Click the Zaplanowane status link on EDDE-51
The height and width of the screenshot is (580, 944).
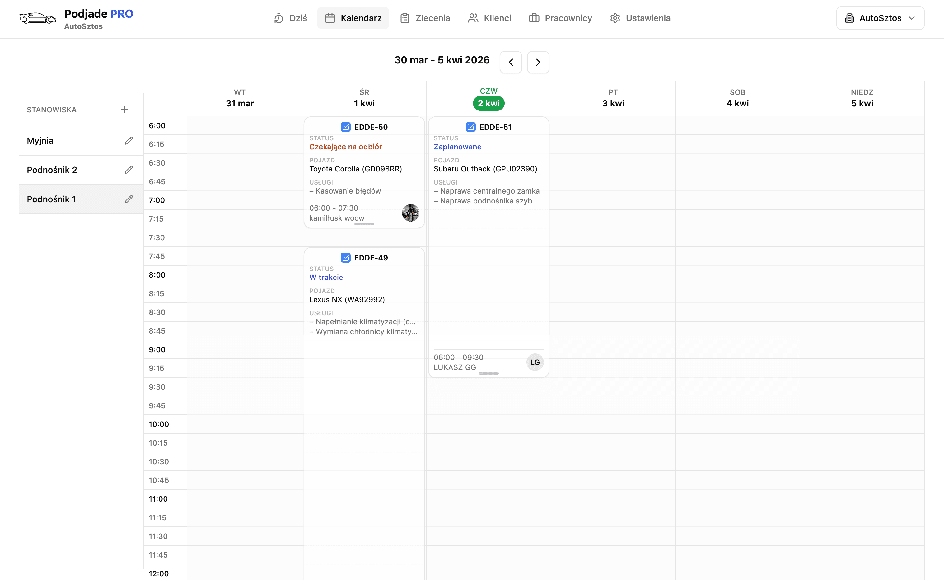point(457,147)
